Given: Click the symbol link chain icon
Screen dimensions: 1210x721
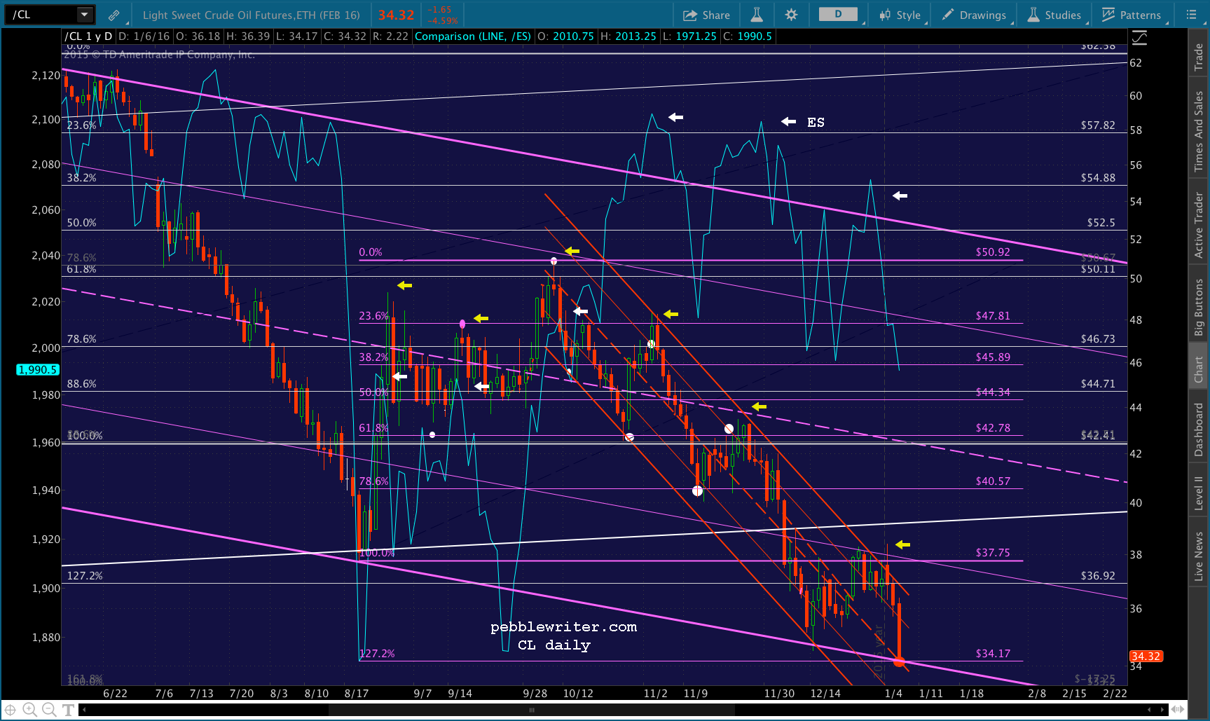Looking at the screenshot, I should coord(114,15).
